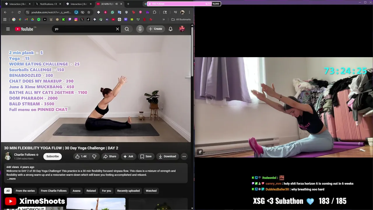Open the Spotify bookmark
This screenshot has height=210, width=373.
[x=38, y=20]
